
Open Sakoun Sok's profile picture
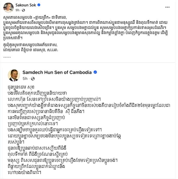pos(8,7)
